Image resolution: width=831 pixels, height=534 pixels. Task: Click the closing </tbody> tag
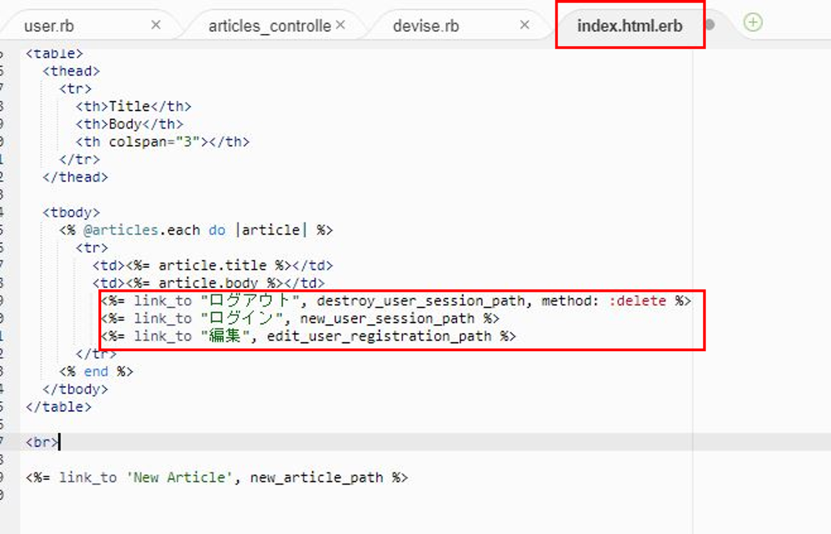click(x=75, y=389)
